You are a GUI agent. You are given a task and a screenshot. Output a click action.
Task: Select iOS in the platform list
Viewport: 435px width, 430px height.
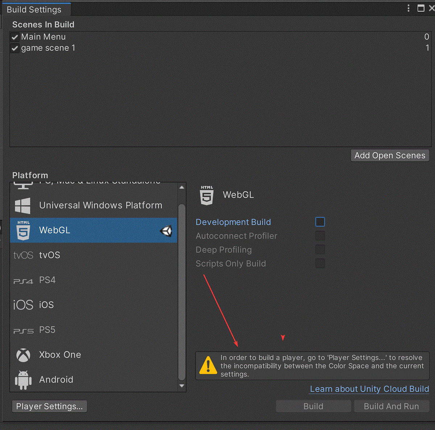94,305
